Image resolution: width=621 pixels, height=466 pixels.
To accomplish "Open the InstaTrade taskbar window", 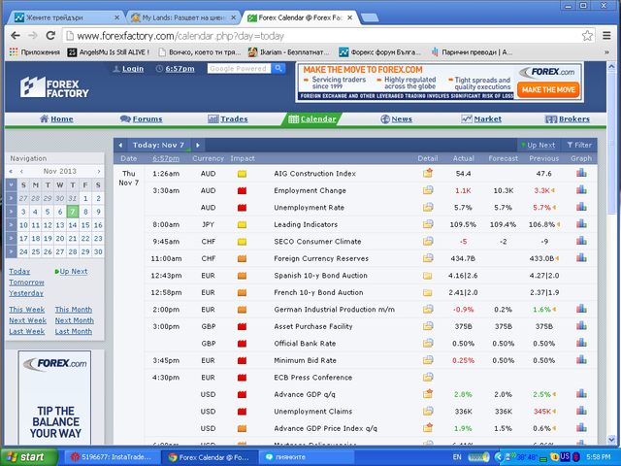I will coord(113,457).
